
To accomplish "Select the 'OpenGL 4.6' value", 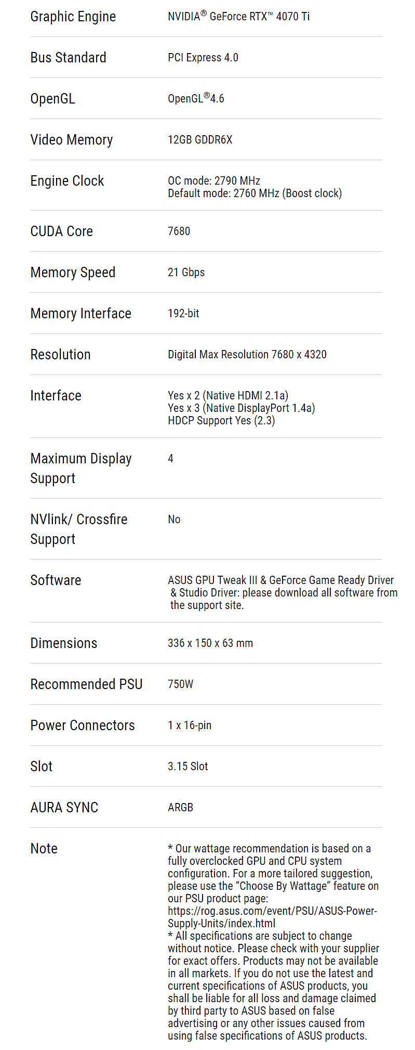I will (x=196, y=98).
